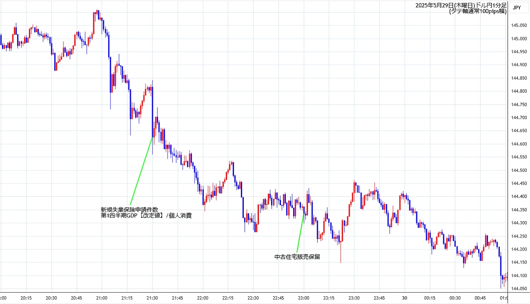
Task: Select the 144.900 price axis label
Action: [519, 65]
